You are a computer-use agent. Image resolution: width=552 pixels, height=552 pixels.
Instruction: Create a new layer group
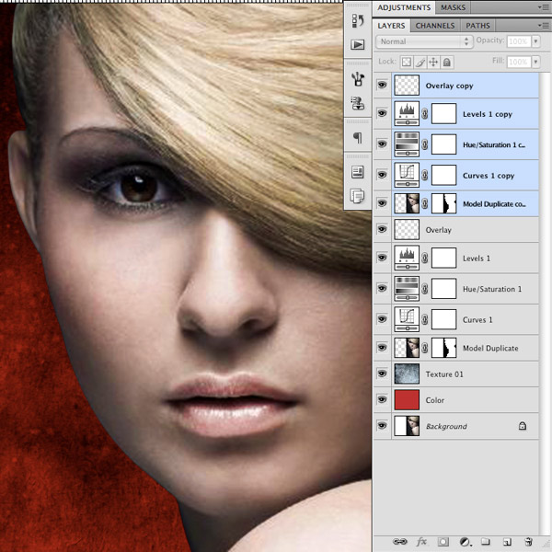coord(486,542)
